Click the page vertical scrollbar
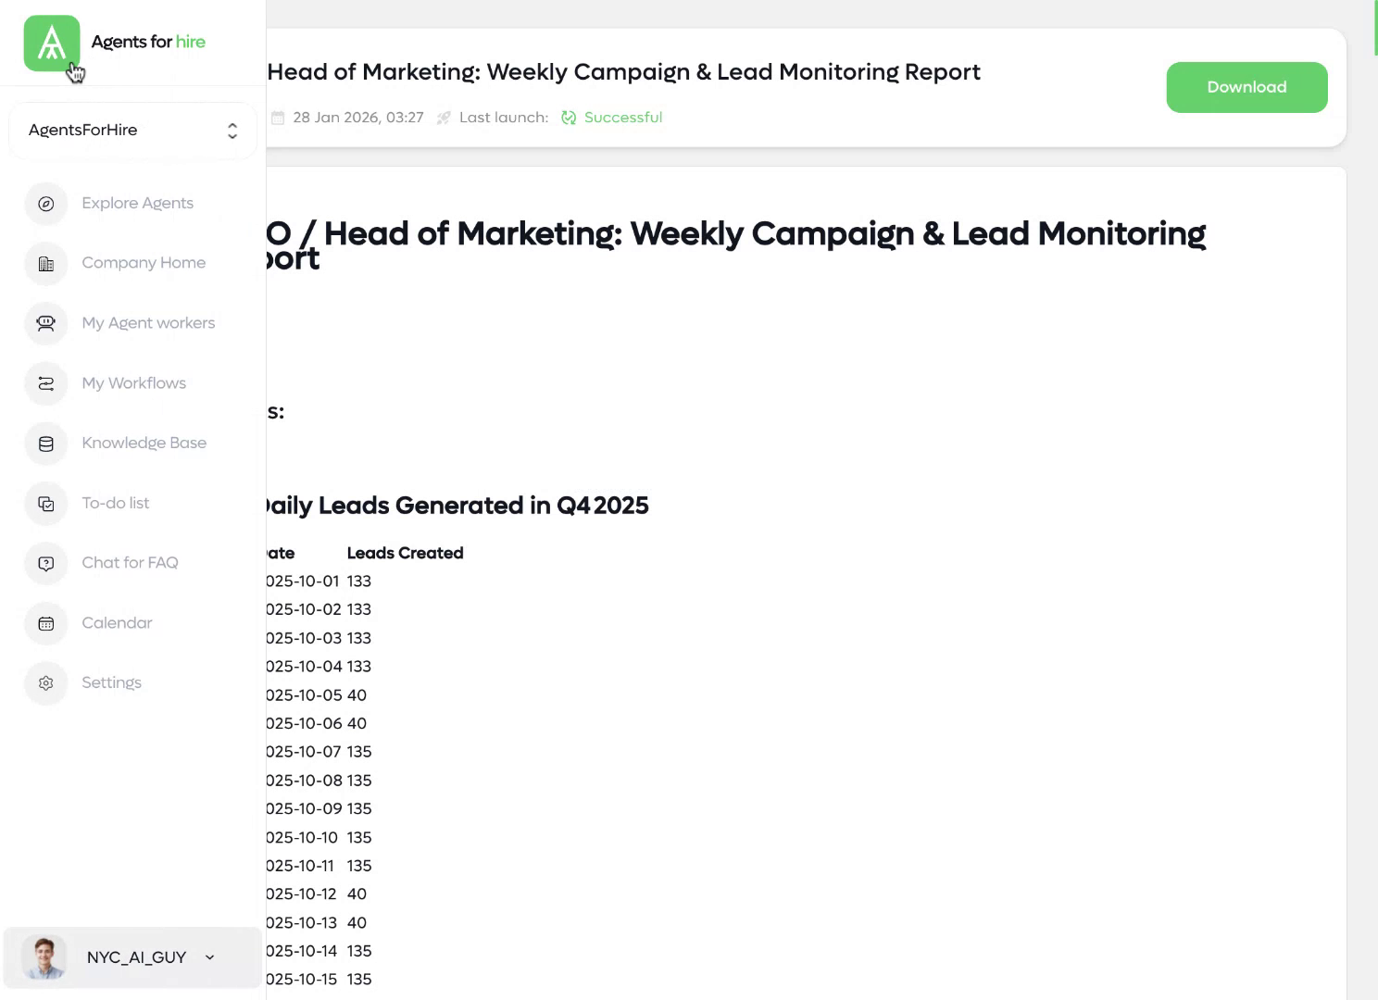The width and height of the screenshot is (1378, 1000). (x=1375, y=28)
